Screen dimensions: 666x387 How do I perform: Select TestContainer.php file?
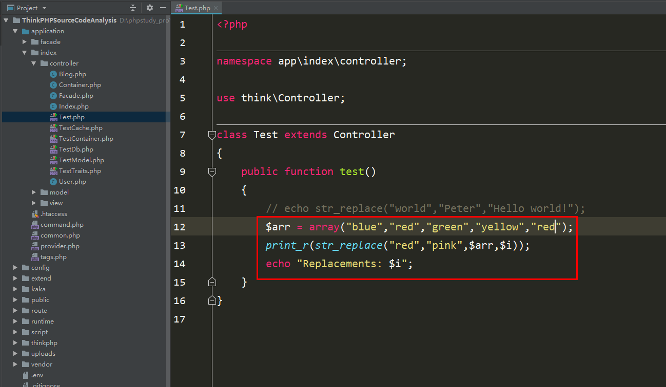click(86, 139)
